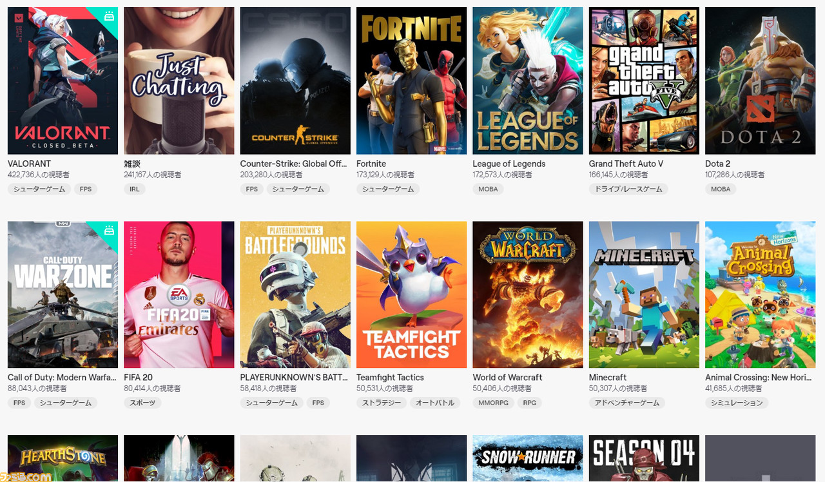The image size is (825, 482).
Task: Select the FPS tag under VALORANT
Action: click(x=86, y=189)
